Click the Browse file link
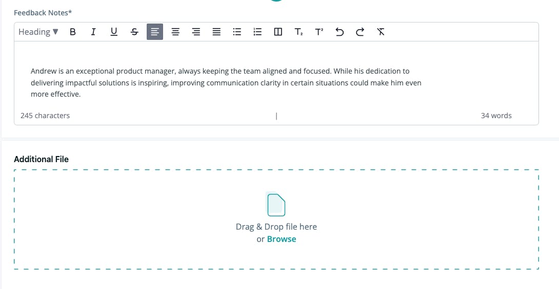Screen dimensions: 559x289 pos(282,239)
